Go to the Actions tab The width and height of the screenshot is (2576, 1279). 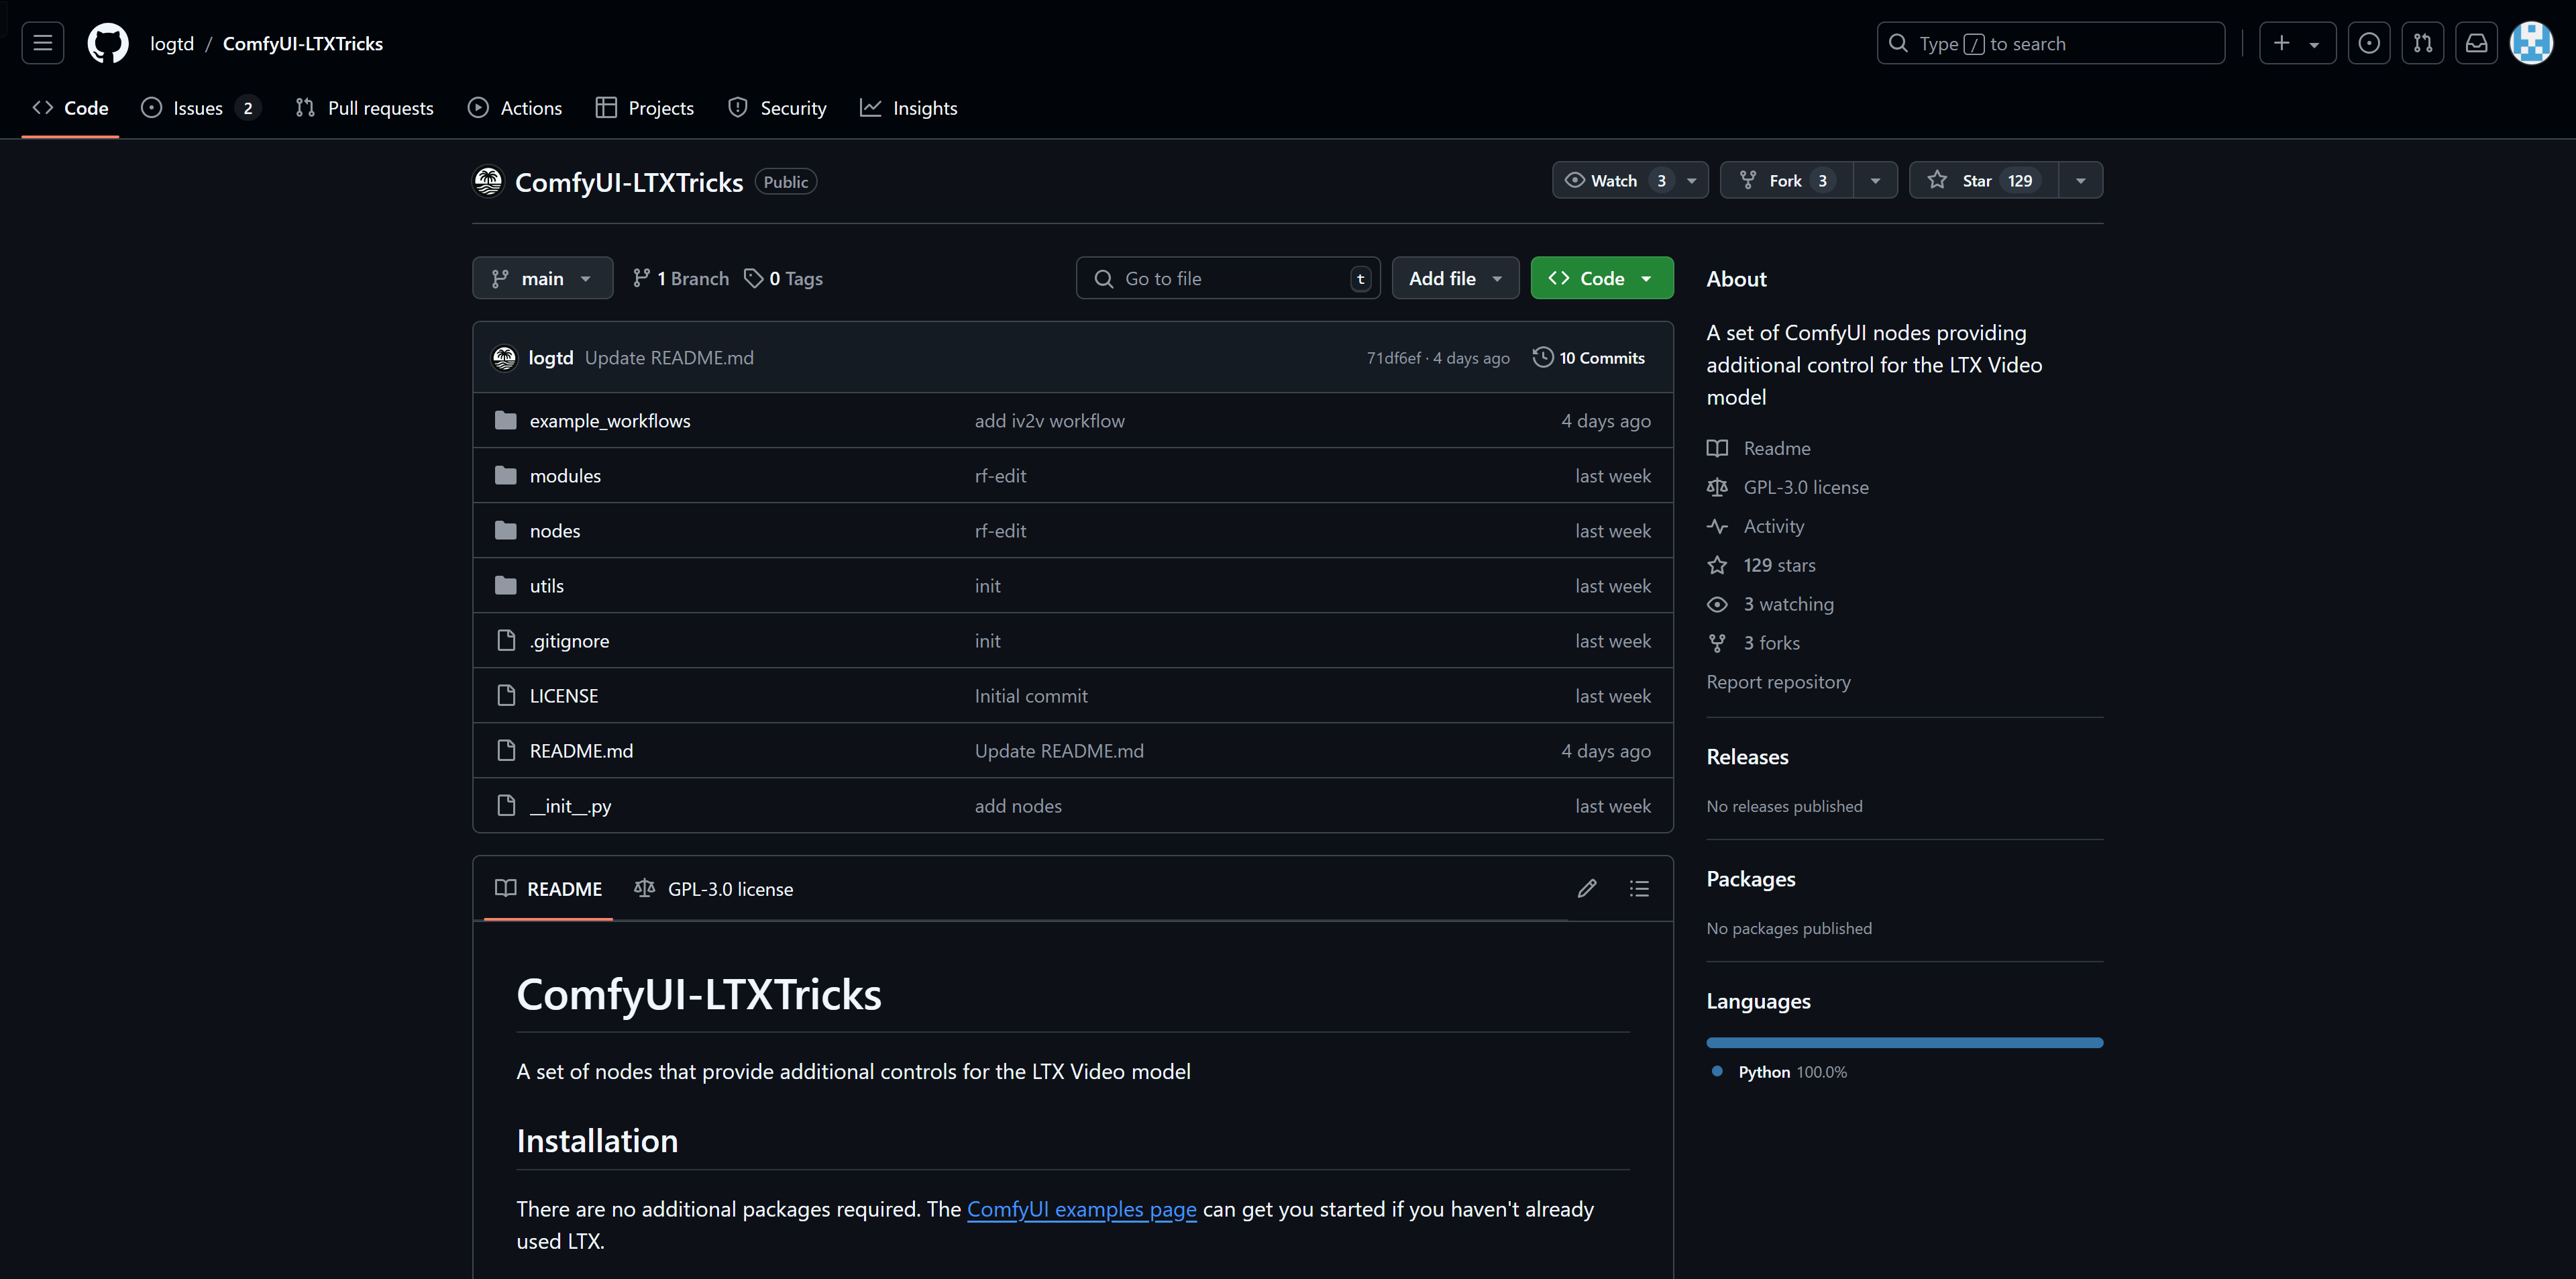pos(515,108)
